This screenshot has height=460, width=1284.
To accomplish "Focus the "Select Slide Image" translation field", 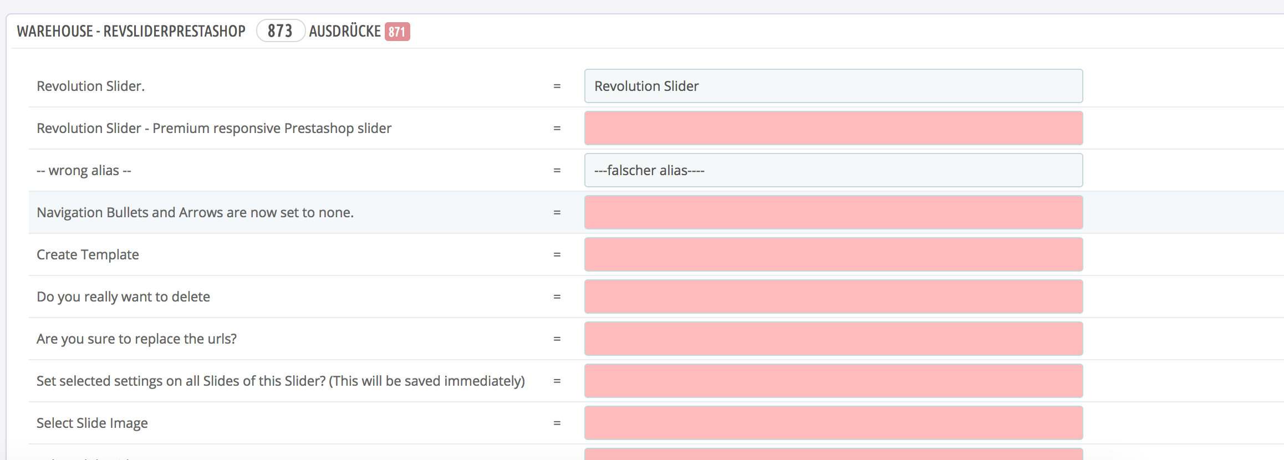I will tap(833, 423).
